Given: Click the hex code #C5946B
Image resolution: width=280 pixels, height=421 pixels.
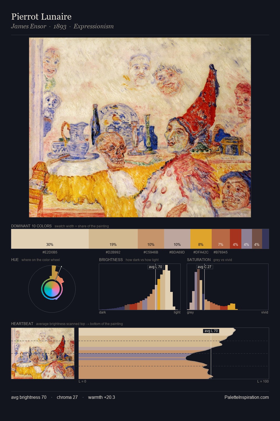Looking at the screenshot, I should pos(151,252).
